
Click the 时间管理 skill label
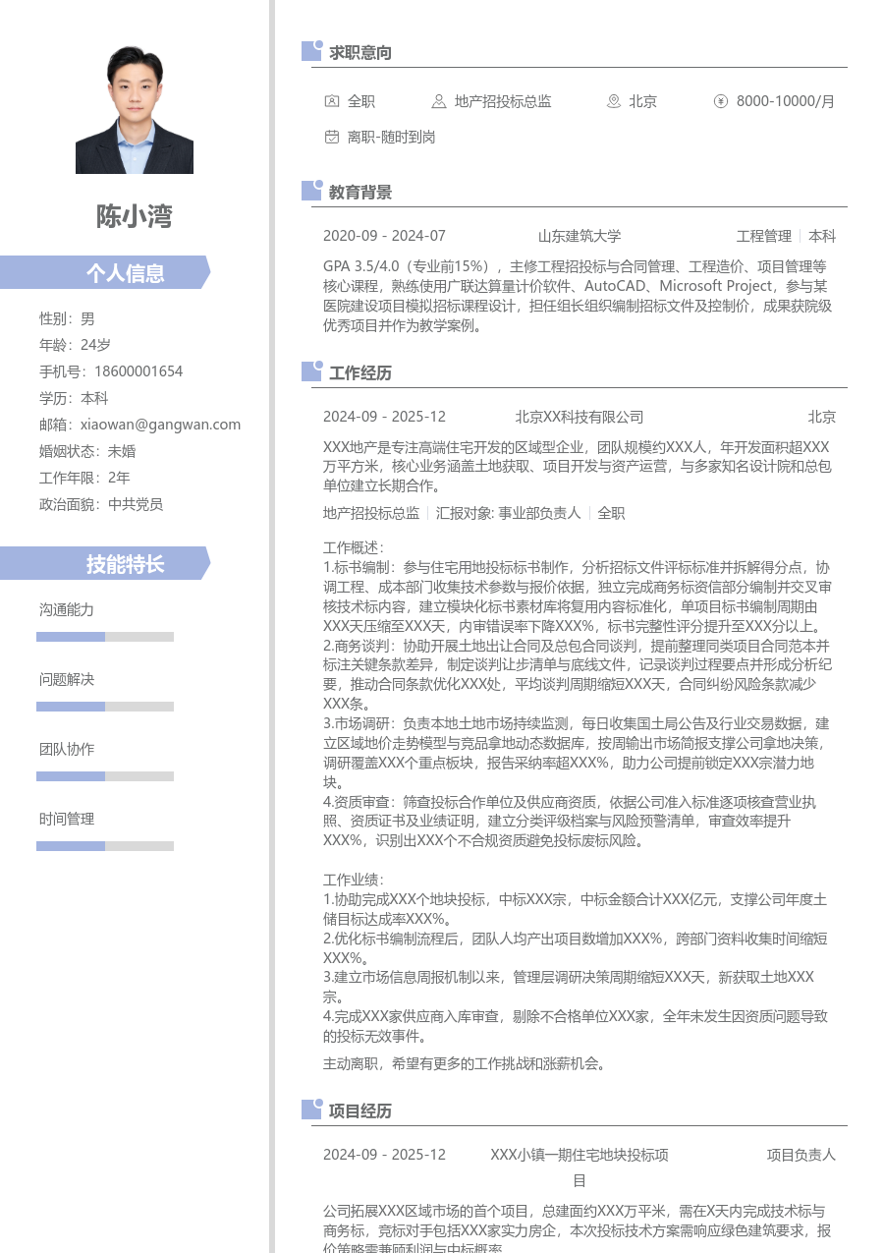click(x=67, y=819)
